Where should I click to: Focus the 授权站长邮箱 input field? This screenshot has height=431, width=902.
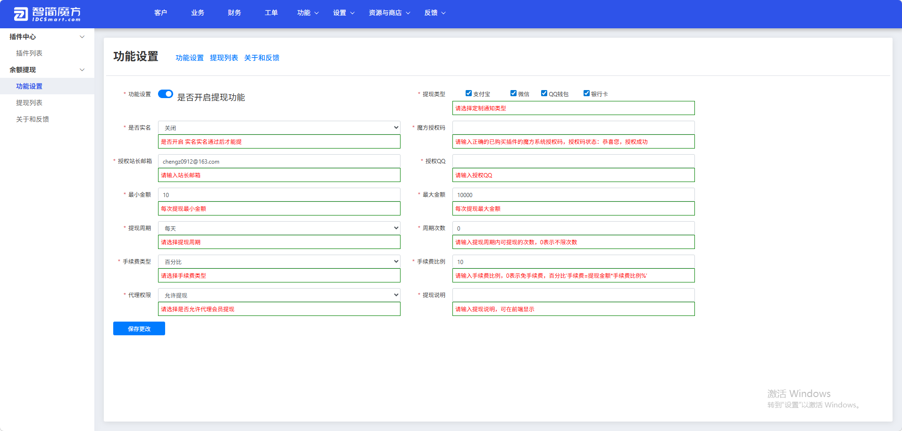279,161
